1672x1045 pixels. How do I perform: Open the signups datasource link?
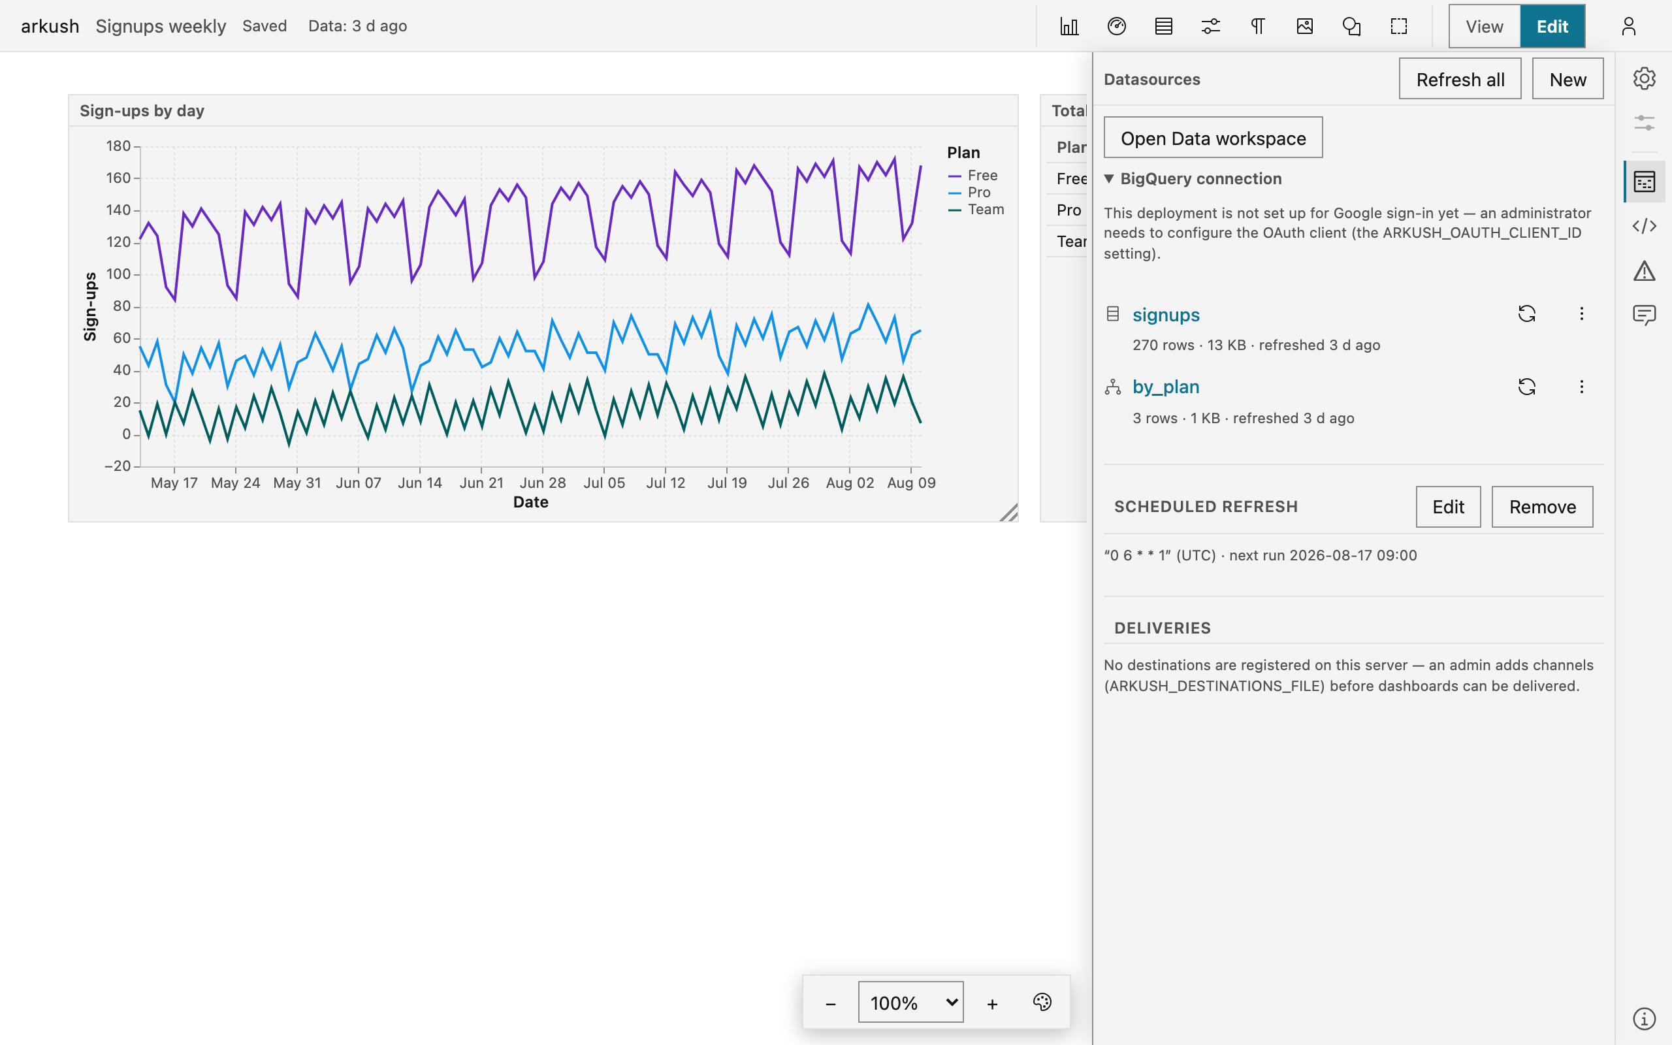click(1166, 314)
